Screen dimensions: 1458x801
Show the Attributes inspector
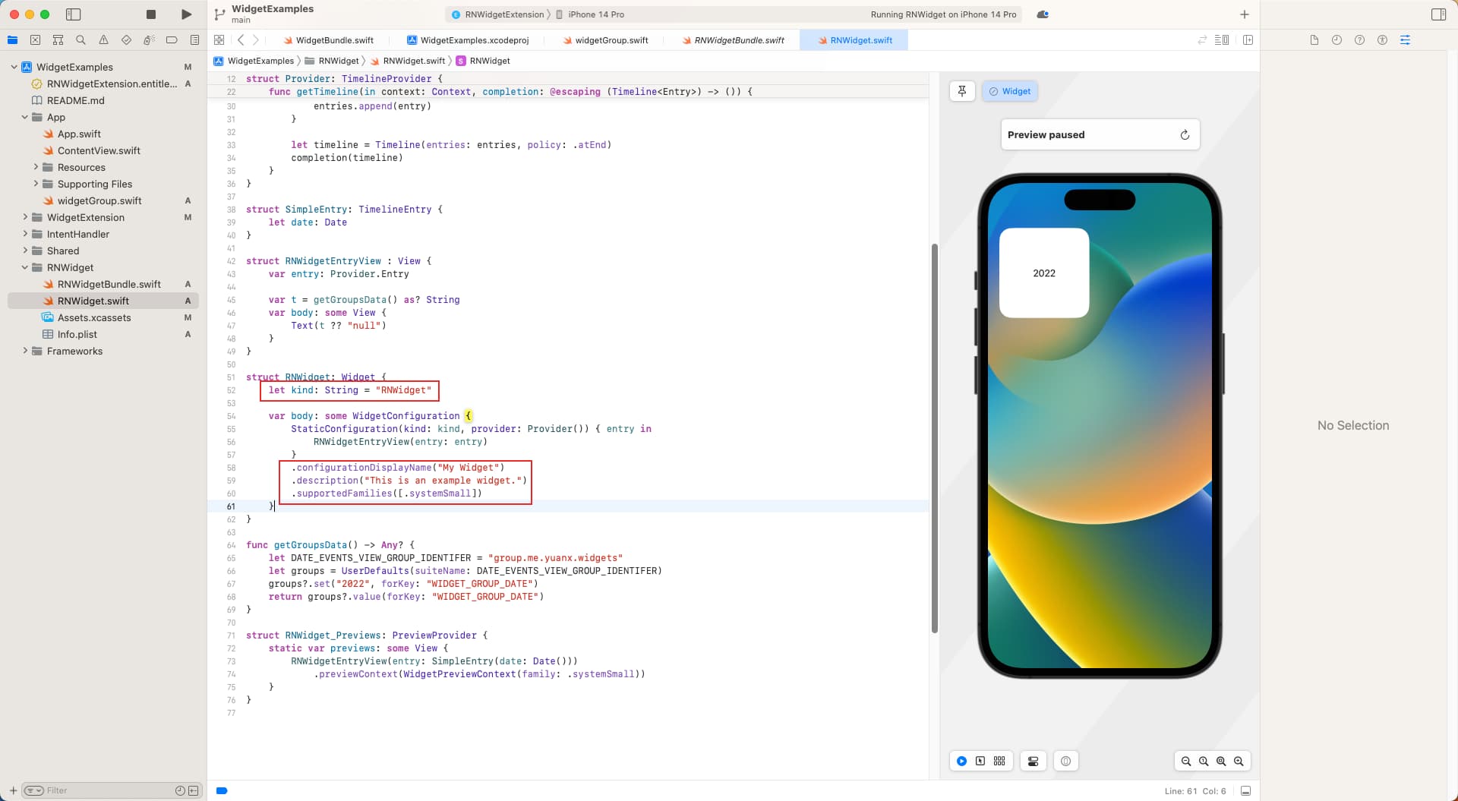1405,39
